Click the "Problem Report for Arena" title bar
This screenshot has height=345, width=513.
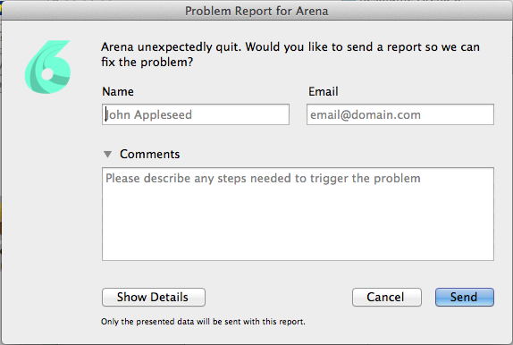[x=256, y=11]
